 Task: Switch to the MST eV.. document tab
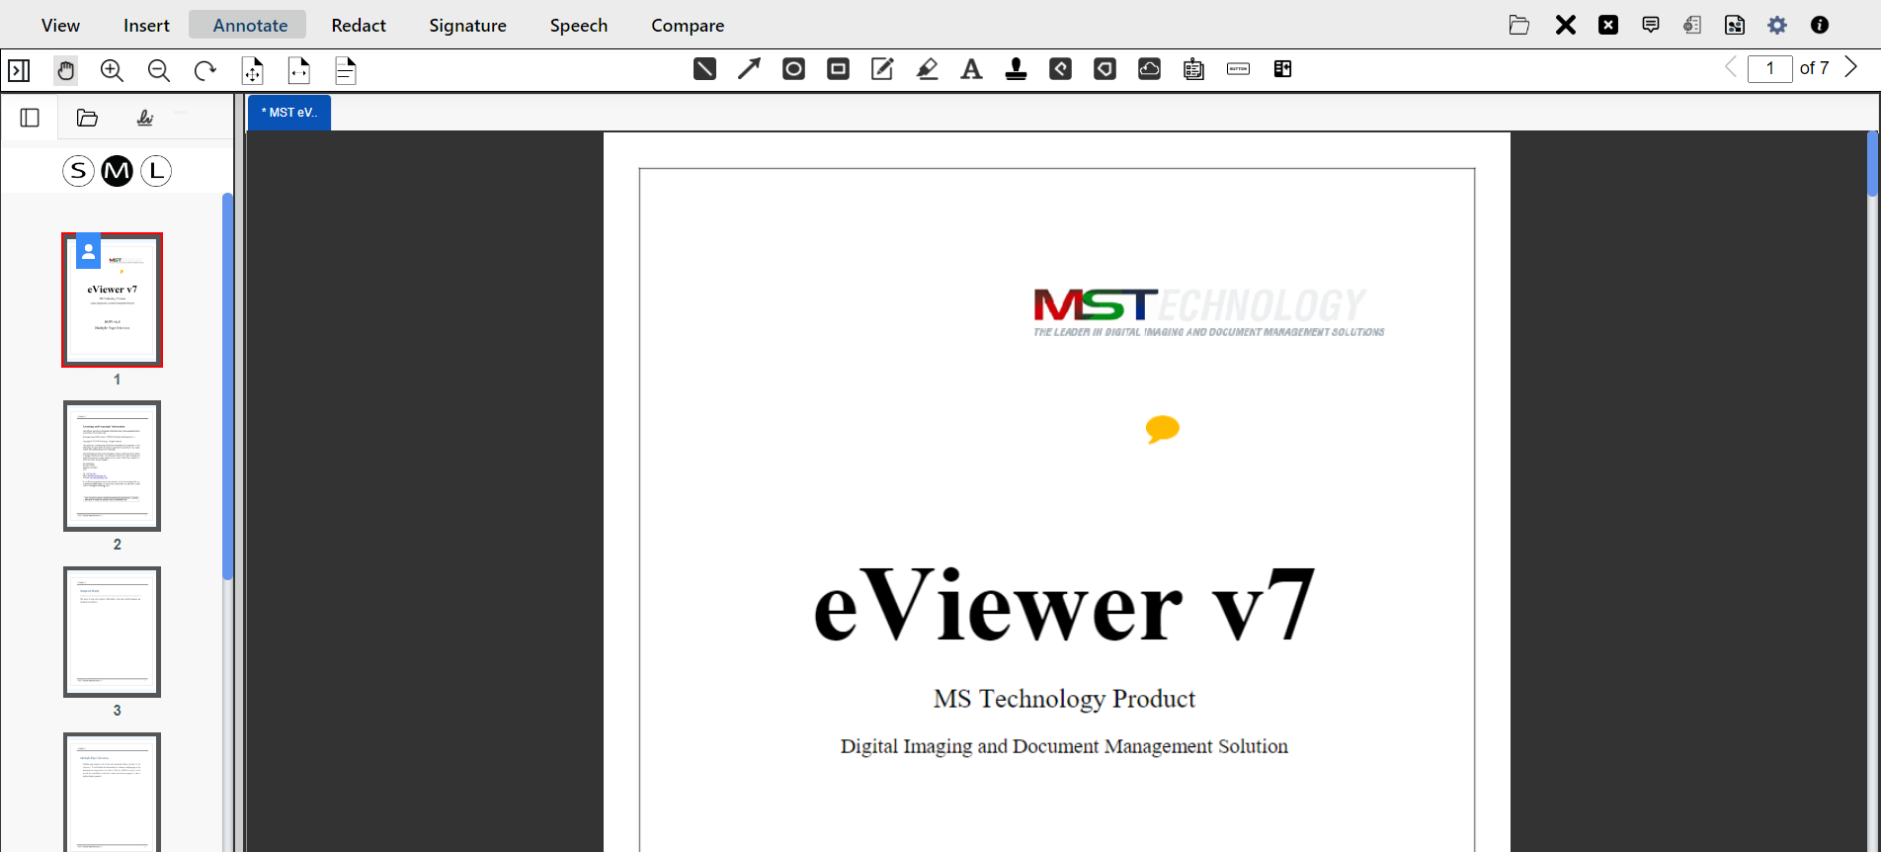point(289,113)
